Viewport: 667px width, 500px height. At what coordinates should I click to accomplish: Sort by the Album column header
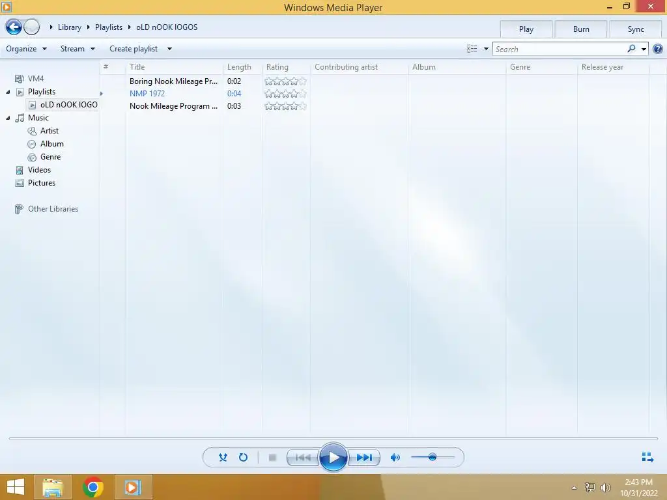[457, 67]
